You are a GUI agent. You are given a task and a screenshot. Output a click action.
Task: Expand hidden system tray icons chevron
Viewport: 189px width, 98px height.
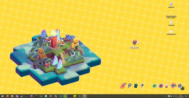tap(167, 96)
